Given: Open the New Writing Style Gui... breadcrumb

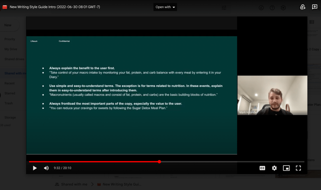Looking at the screenshot, I should (x=122, y=184).
